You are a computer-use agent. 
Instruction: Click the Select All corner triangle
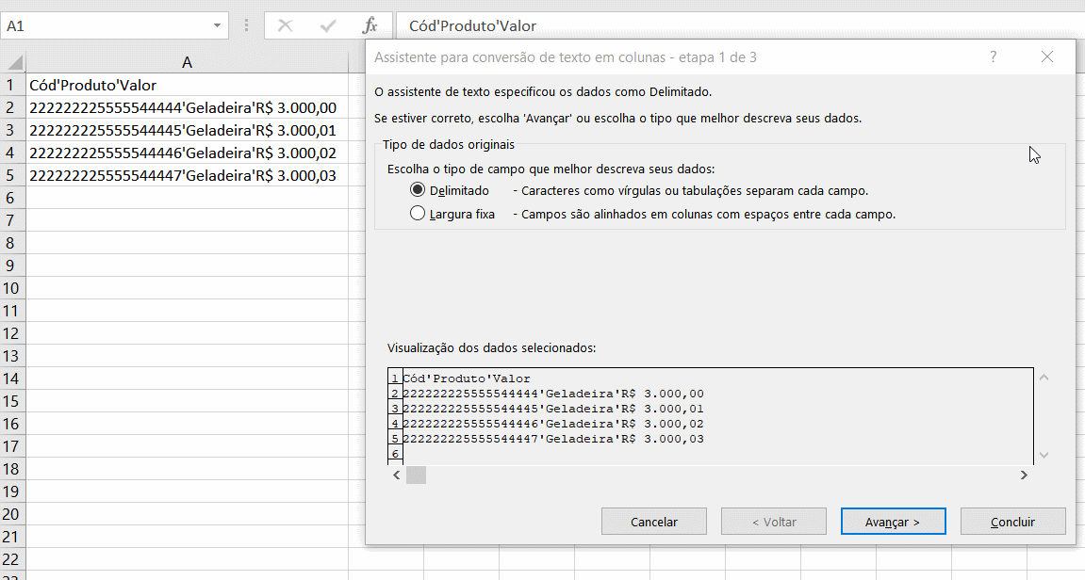coord(14,62)
